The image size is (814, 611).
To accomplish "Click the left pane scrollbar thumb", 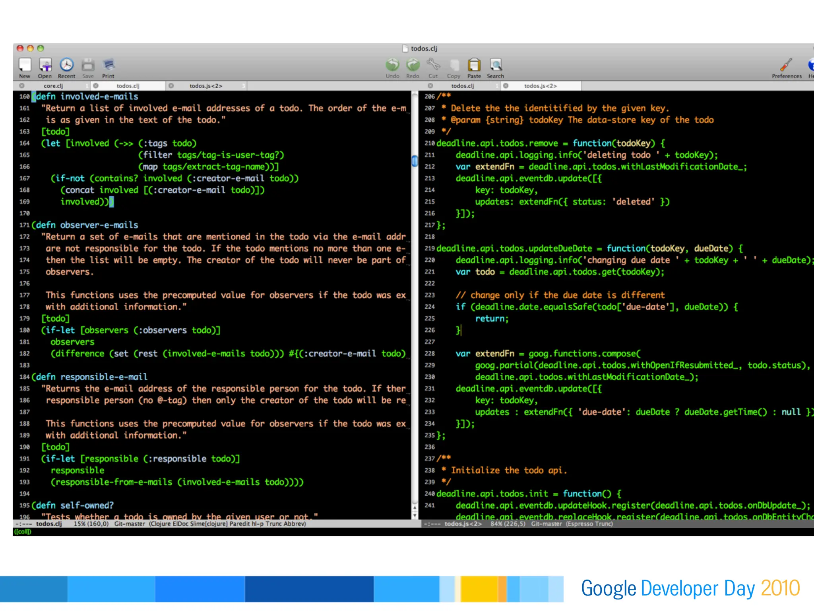I will (415, 161).
